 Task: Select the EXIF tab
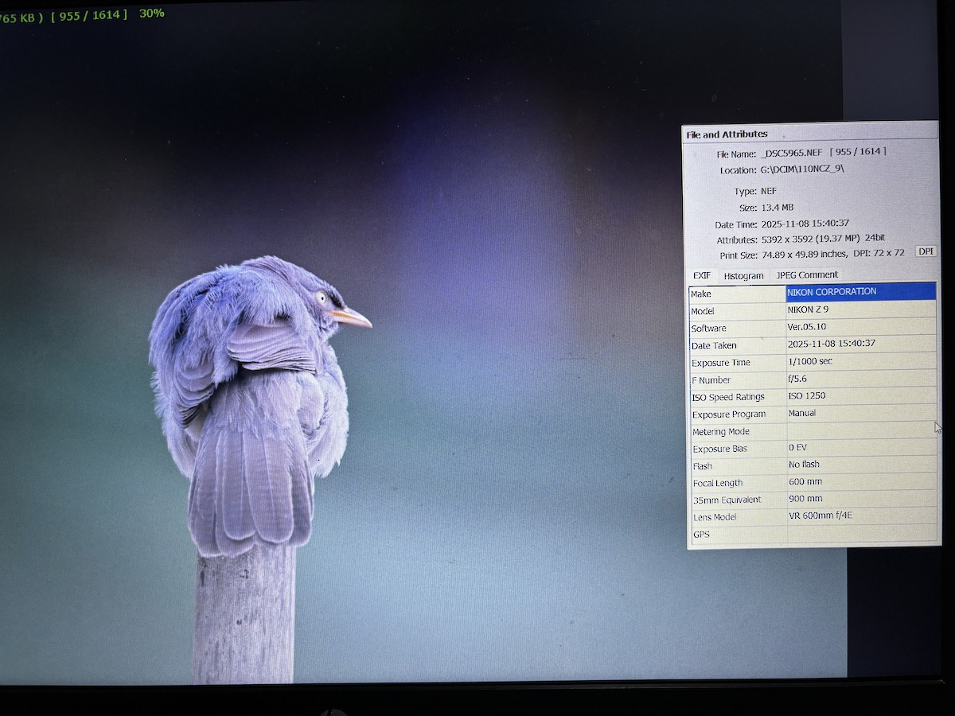[x=701, y=275]
